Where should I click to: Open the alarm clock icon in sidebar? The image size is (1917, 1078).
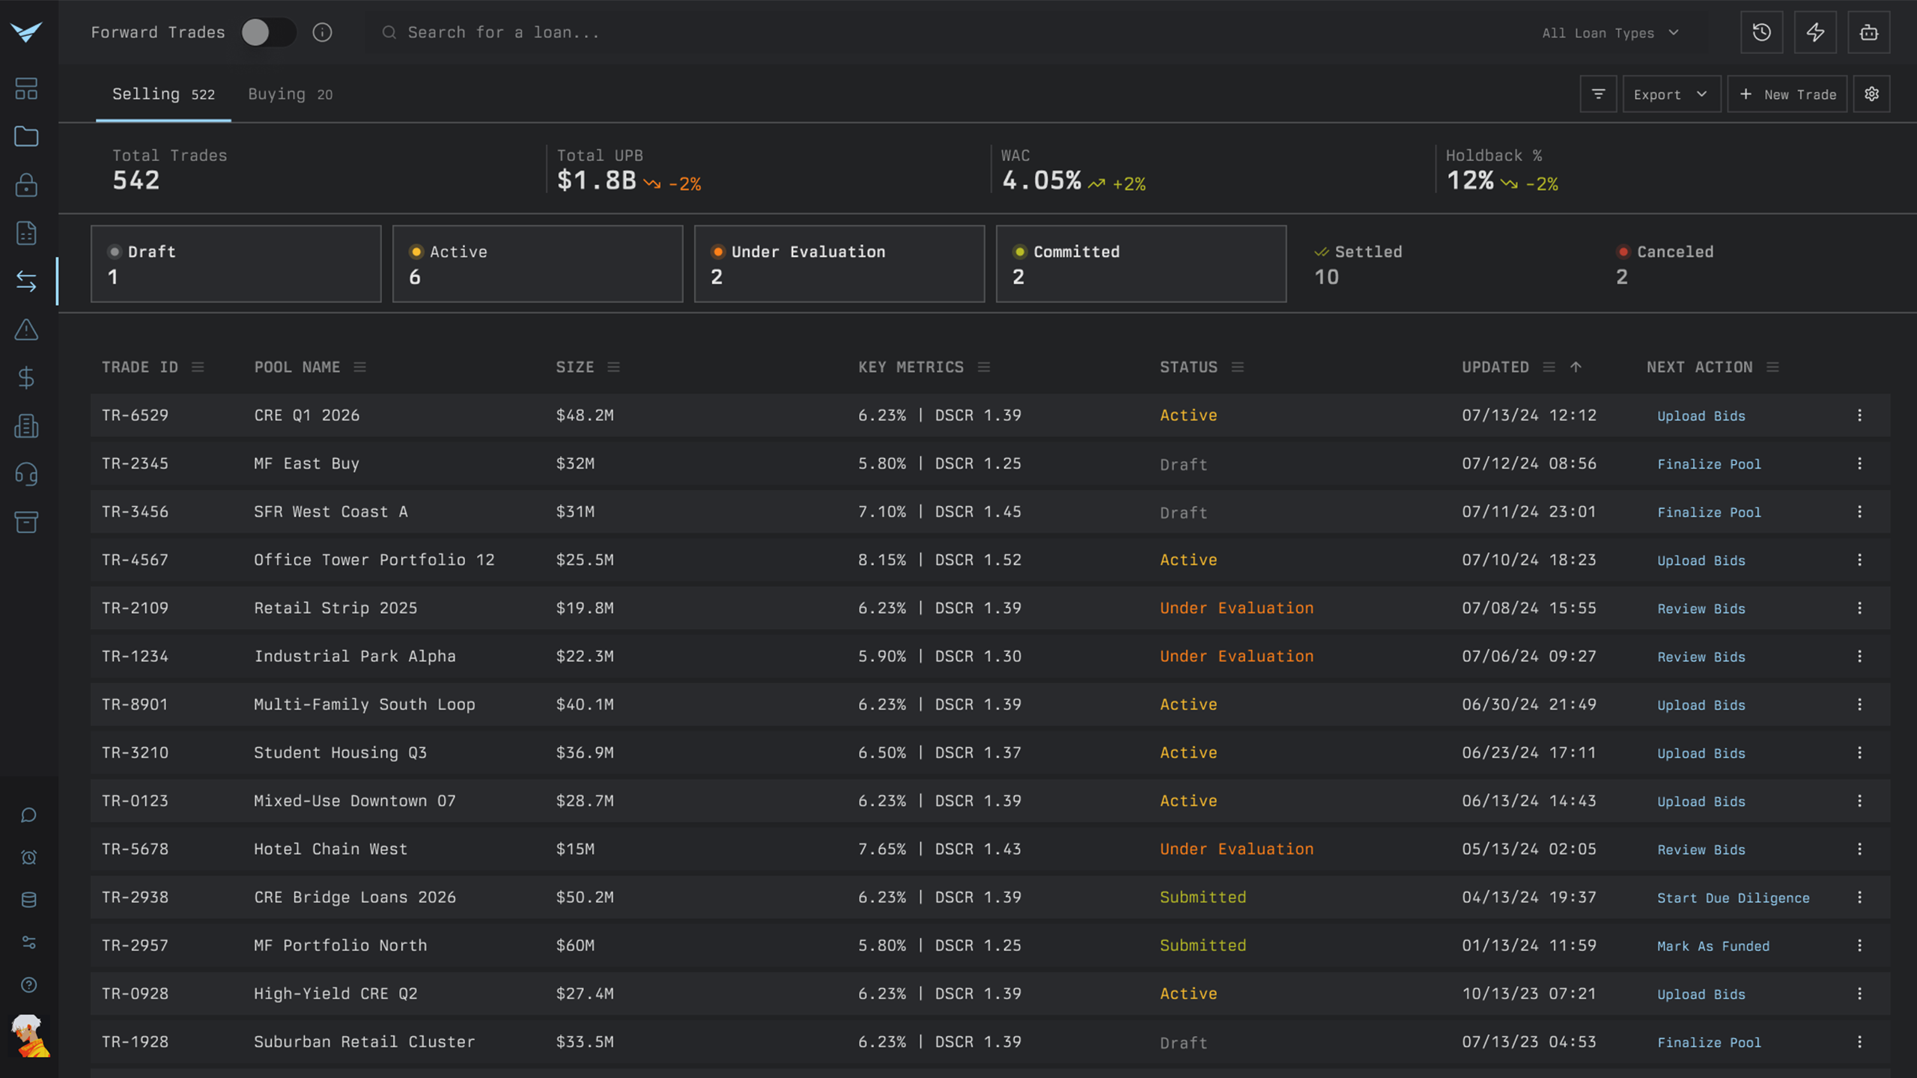coord(28,857)
